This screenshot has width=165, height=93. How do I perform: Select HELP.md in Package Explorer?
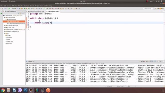(x=10, y=37)
